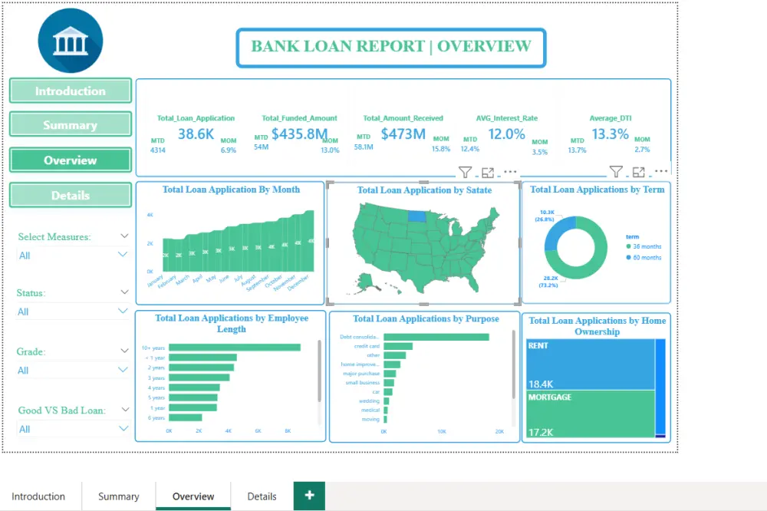
Task: Click the Introduction navigation button
Action: coord(70,91)
